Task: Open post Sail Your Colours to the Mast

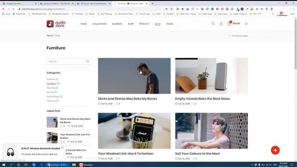Action: (x=197, y=154)
